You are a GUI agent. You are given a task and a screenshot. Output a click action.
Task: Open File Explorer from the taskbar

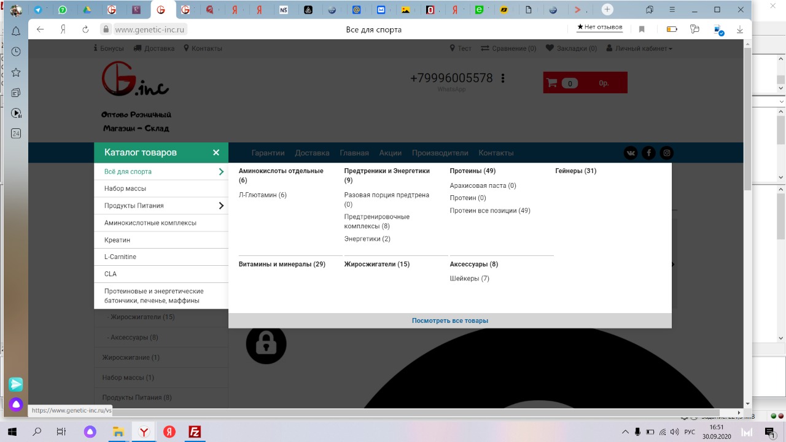click(118, 432)
